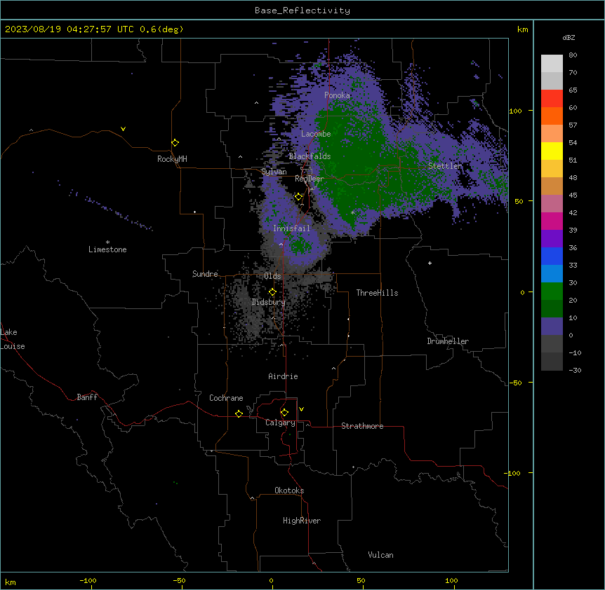Select the white caret marker west of Ponoka
This screenshot has width=605, height=590.
click(x=256, y=103)
